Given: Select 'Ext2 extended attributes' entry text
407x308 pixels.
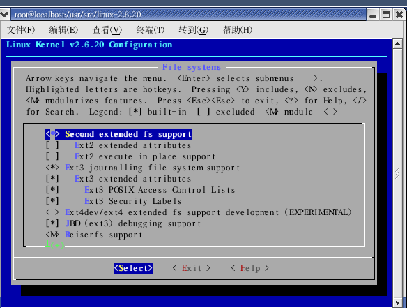Looking at the screenshot, I should click(x=133, y=145).
